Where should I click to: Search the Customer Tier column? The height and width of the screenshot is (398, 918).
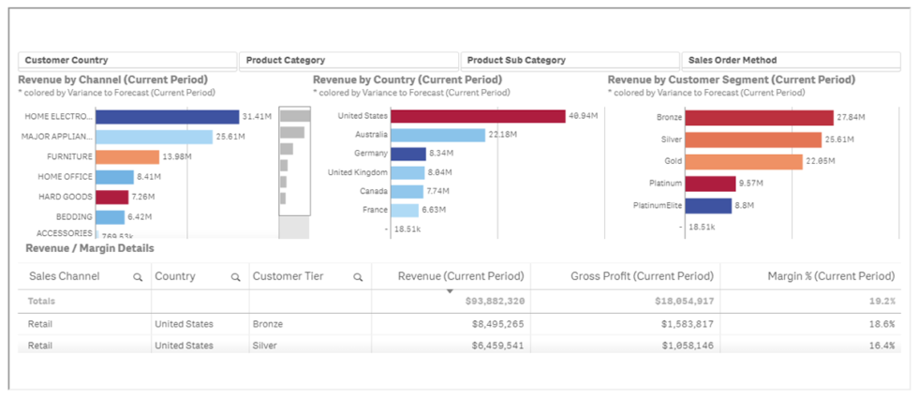click(x=358, y=277)
